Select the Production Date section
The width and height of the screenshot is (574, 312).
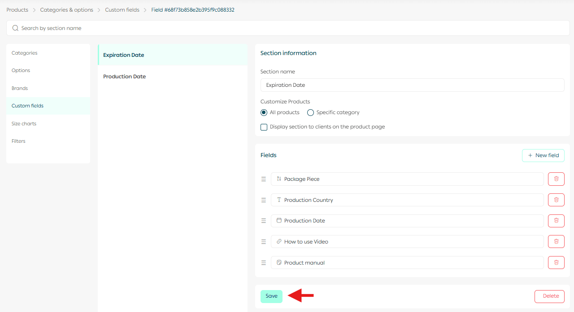125,77
